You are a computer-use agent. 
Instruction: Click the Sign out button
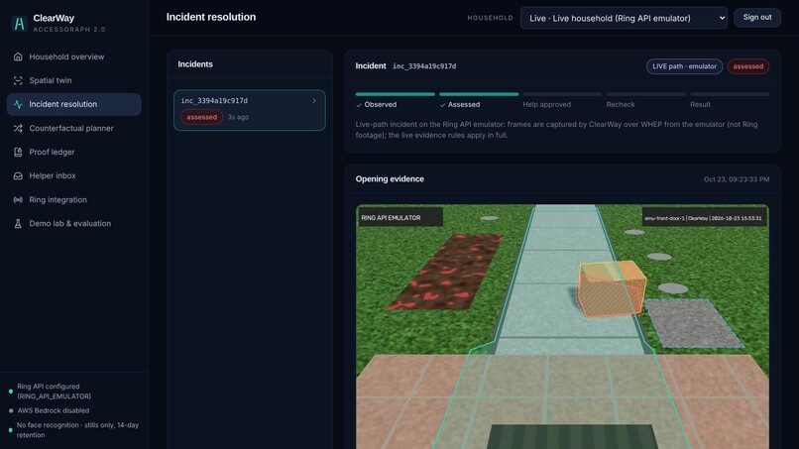[757, 17]
